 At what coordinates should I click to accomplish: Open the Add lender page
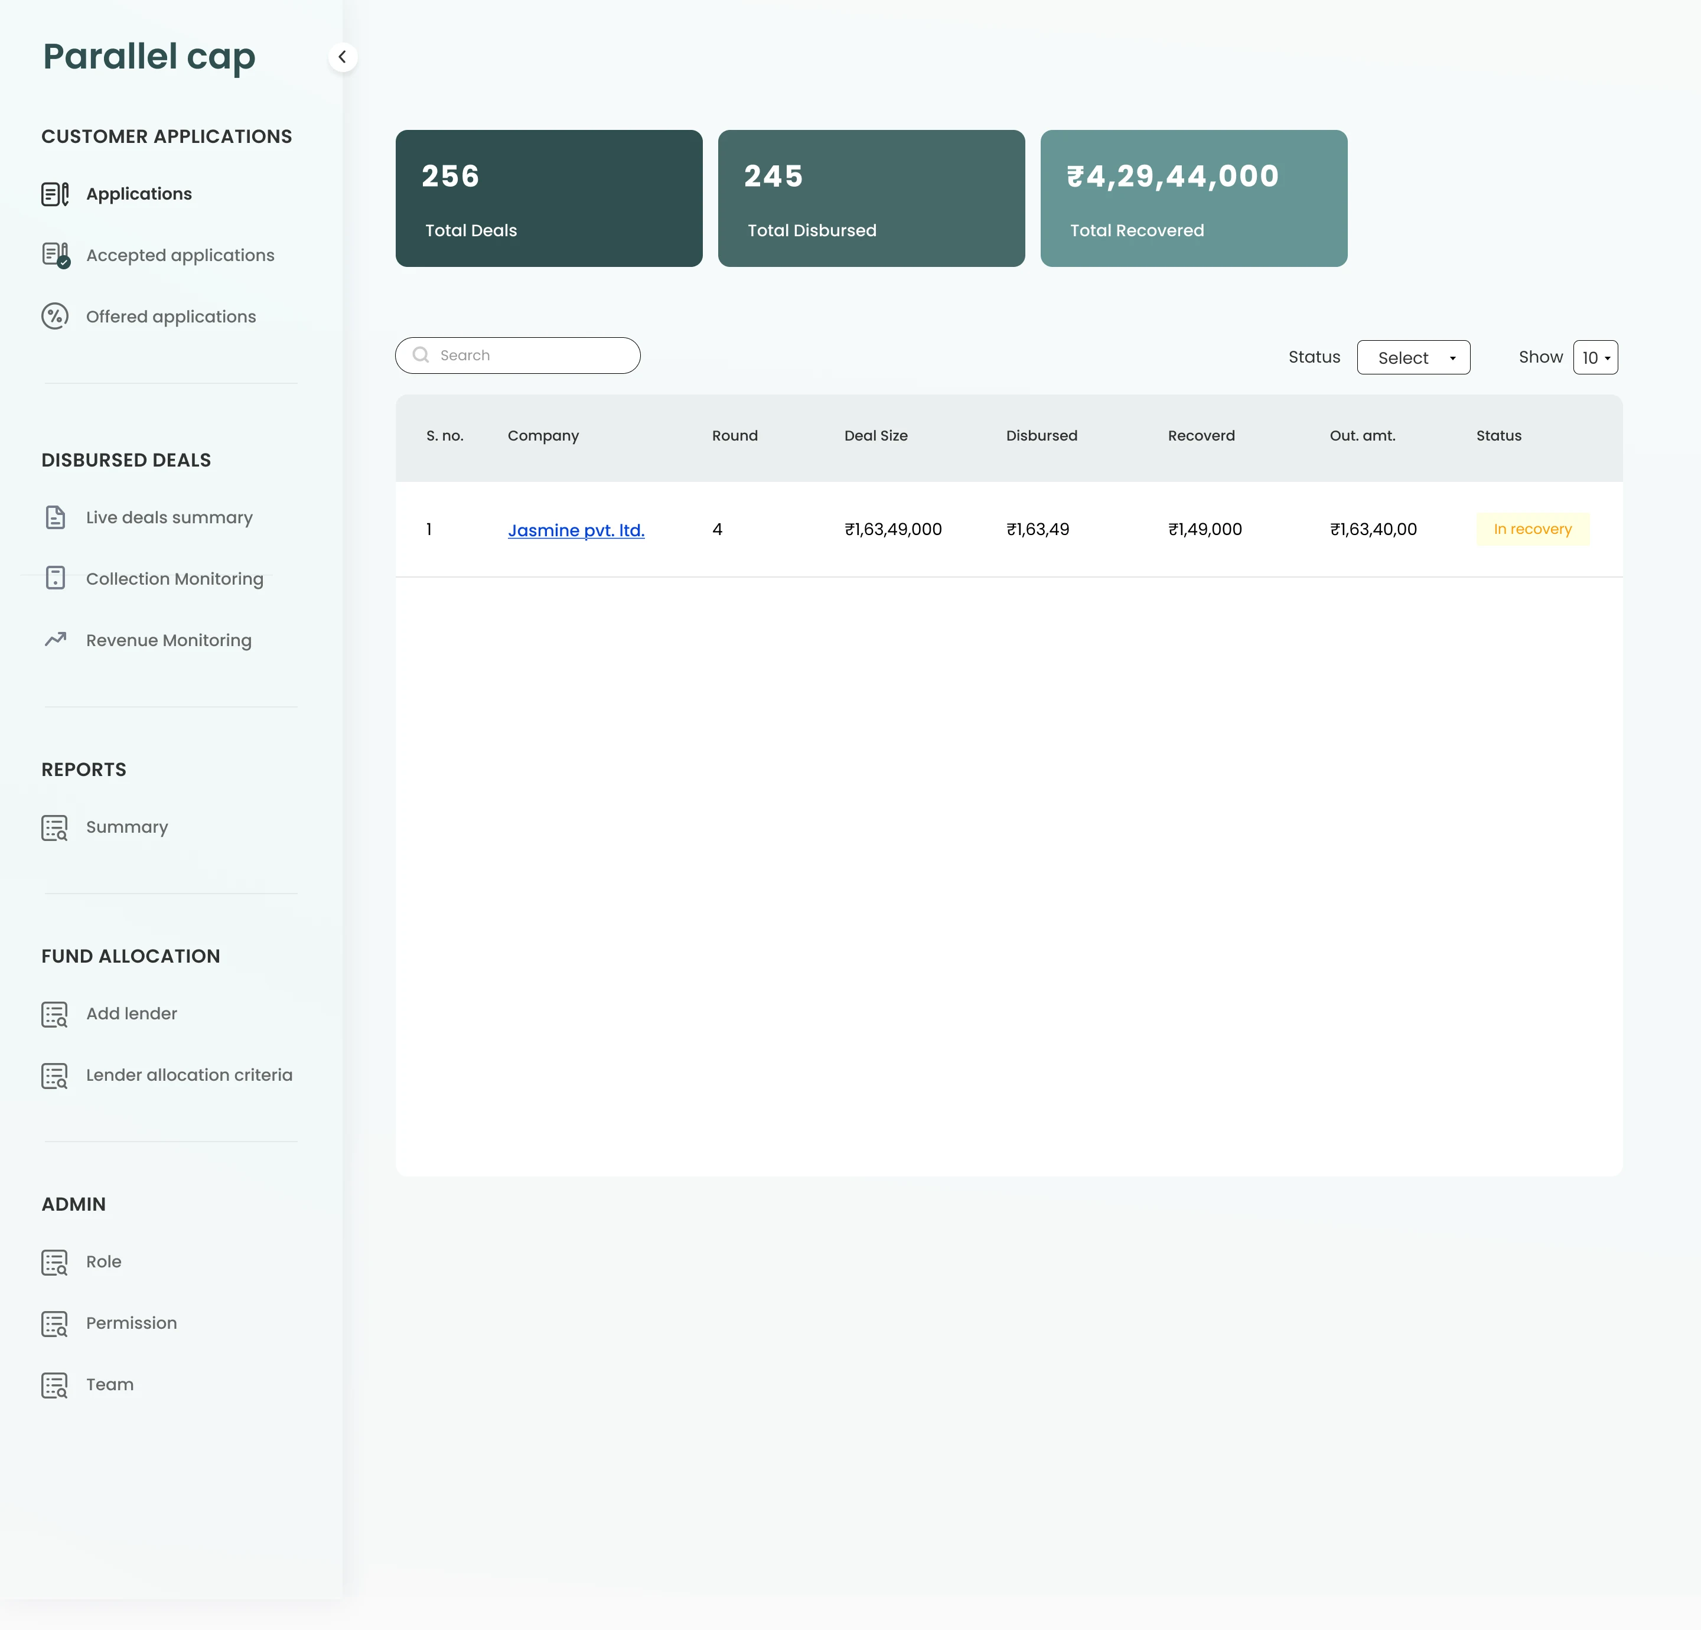click(131, 1014)
